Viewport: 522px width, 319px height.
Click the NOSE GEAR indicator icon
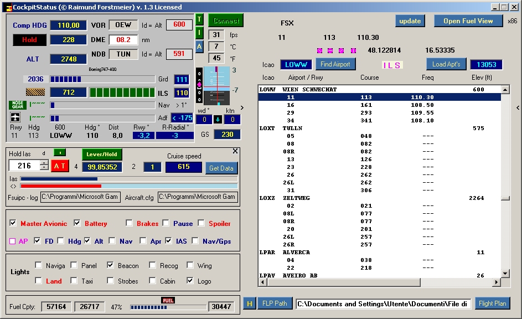pyautogui.click(x=17, y=105)
